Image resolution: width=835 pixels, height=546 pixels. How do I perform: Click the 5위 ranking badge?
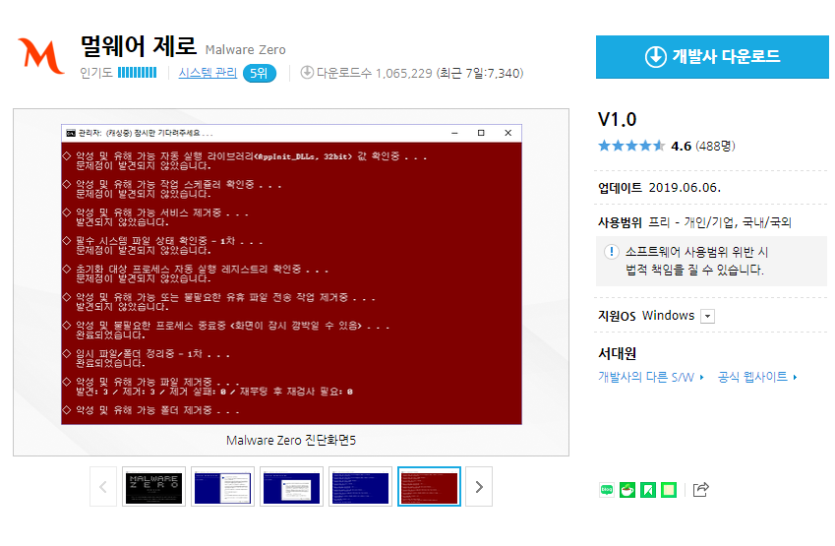pos(260,73)
